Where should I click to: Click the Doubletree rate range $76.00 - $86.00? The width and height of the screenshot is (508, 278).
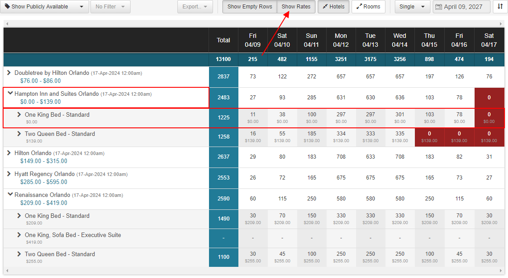coord(41,81)
